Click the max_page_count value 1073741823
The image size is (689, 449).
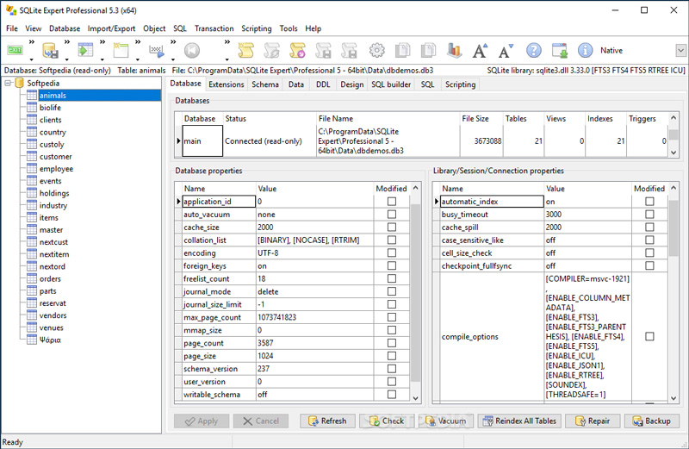click(314, 317)
